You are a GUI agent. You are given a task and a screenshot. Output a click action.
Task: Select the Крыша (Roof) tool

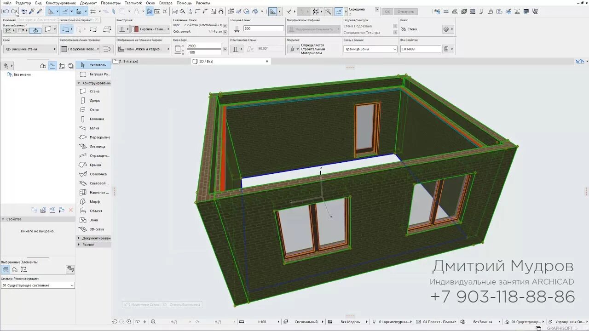(x=93, y=165)
